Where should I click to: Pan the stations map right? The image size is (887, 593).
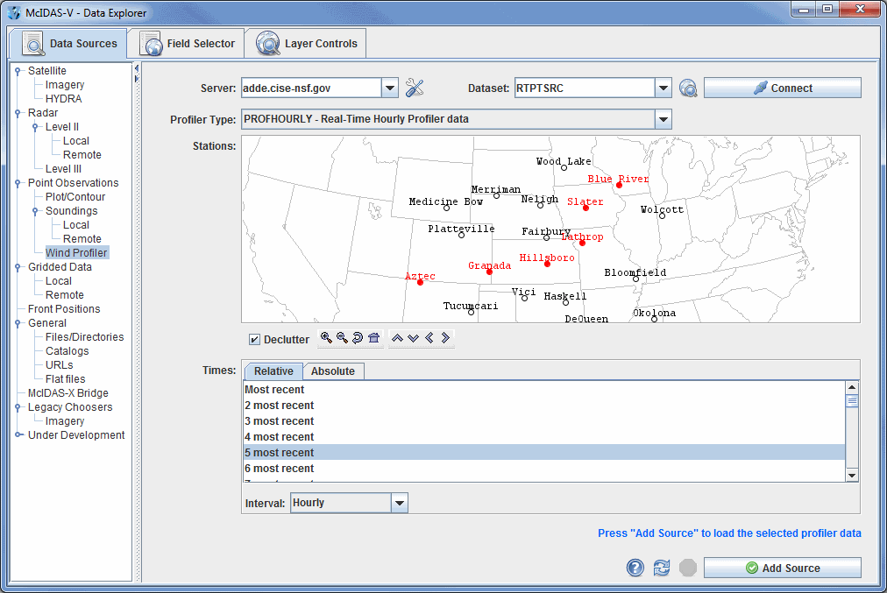pyautogui.click(x=445, y=337)
